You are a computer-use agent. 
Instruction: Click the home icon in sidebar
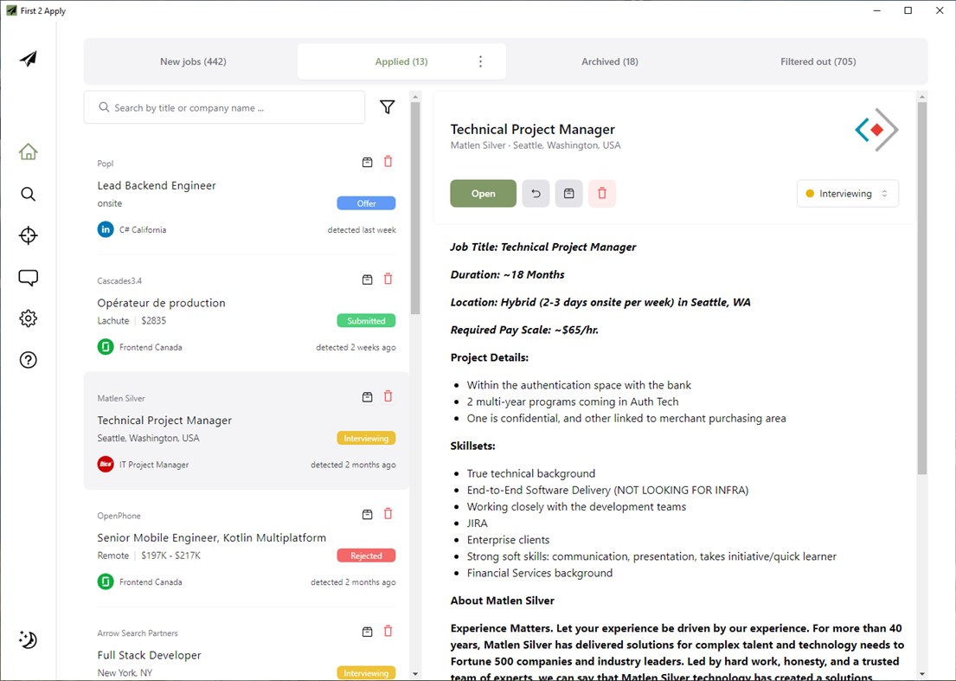(28, 152)
